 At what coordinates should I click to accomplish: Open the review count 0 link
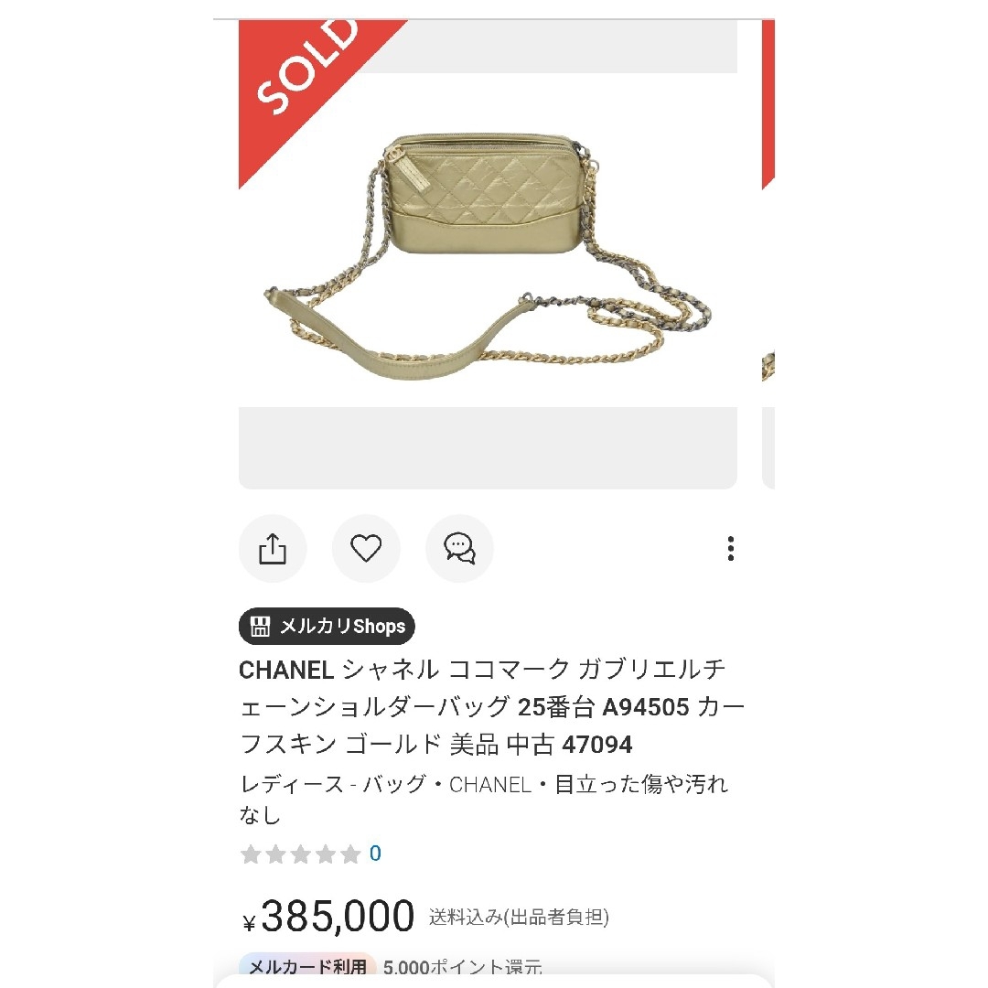pyautogui.click(x=376, y=854)
